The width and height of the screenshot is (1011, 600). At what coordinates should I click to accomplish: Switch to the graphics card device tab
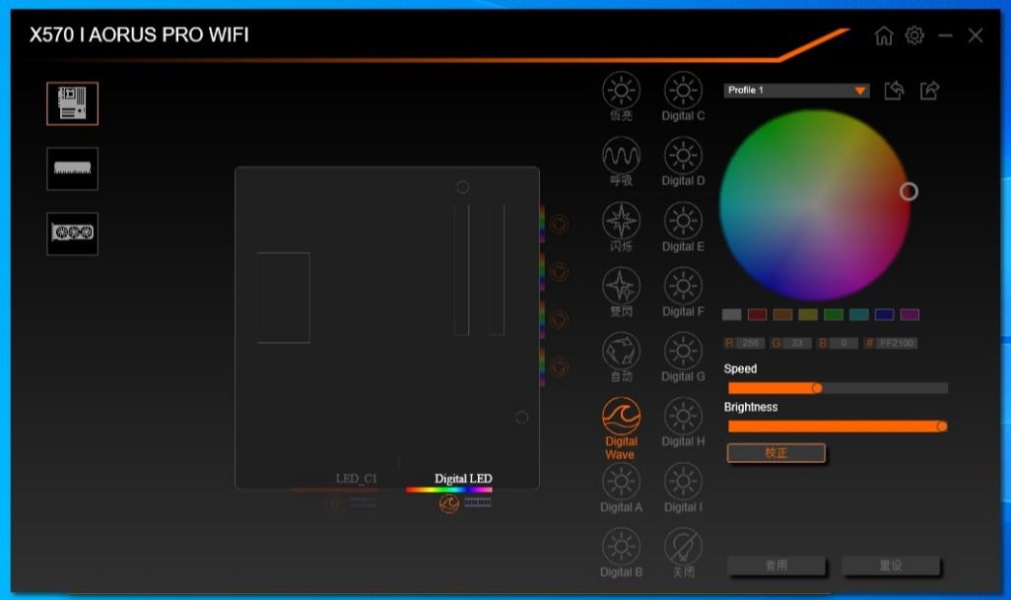coord(71,233)
